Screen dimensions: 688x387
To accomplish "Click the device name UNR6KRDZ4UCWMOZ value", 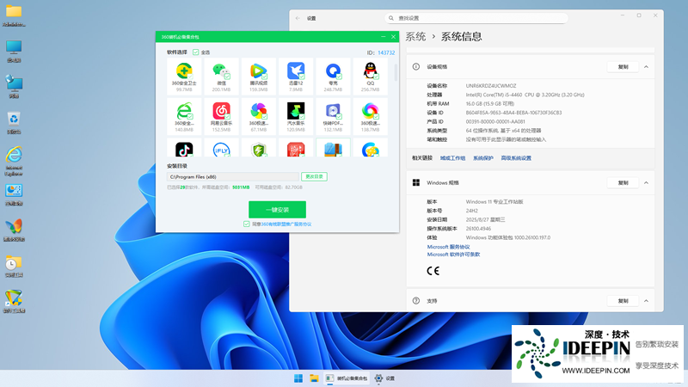I will [x=491, y=86].
